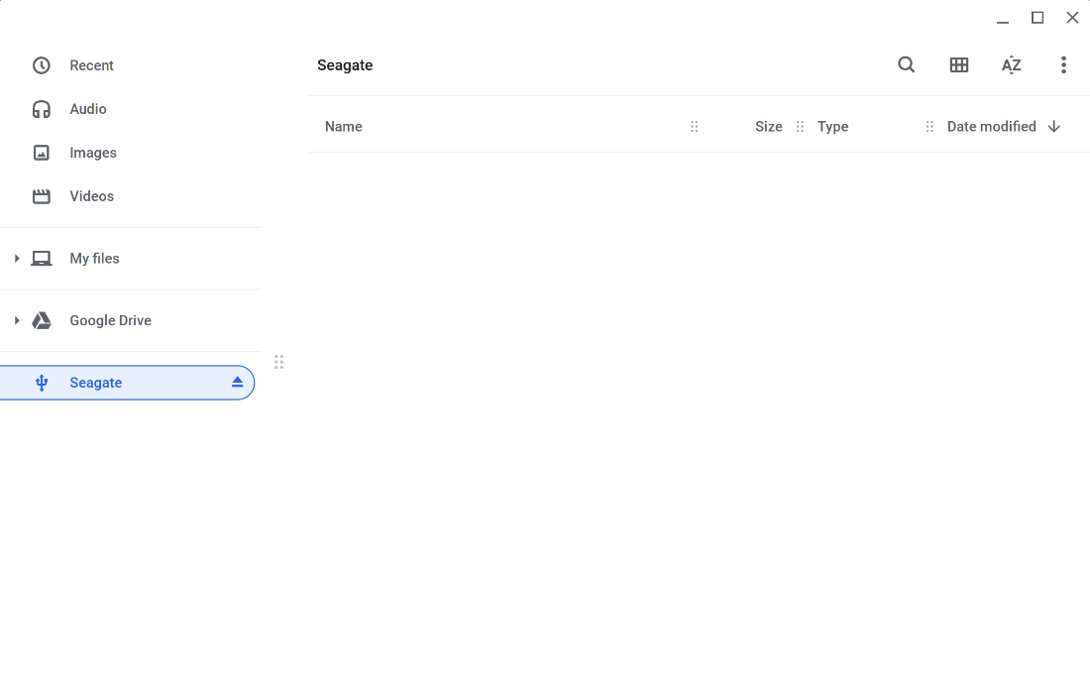This screenshot has width=1090, height=689.
Task: Click the Name column resize handle
Action: click(694, 127)
